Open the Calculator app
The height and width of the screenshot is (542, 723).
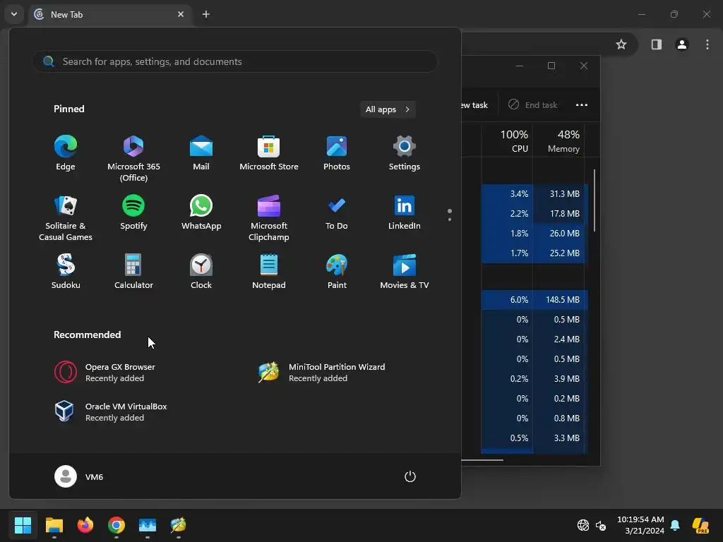tap(133, 272)
